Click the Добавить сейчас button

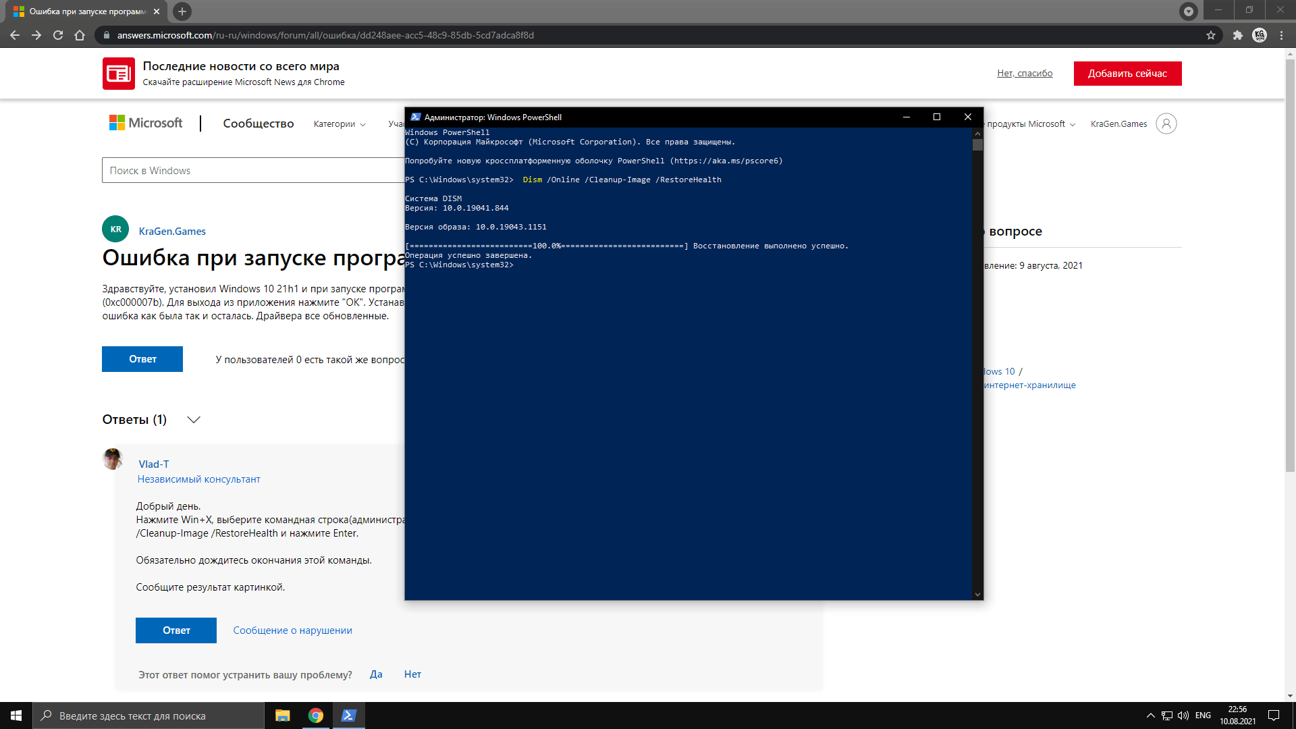(x=1127, y=74)
